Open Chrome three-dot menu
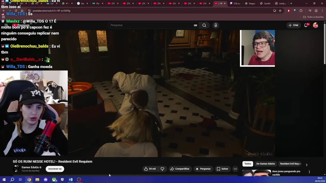The image size is (326, 183). click(x=322, y=11)
